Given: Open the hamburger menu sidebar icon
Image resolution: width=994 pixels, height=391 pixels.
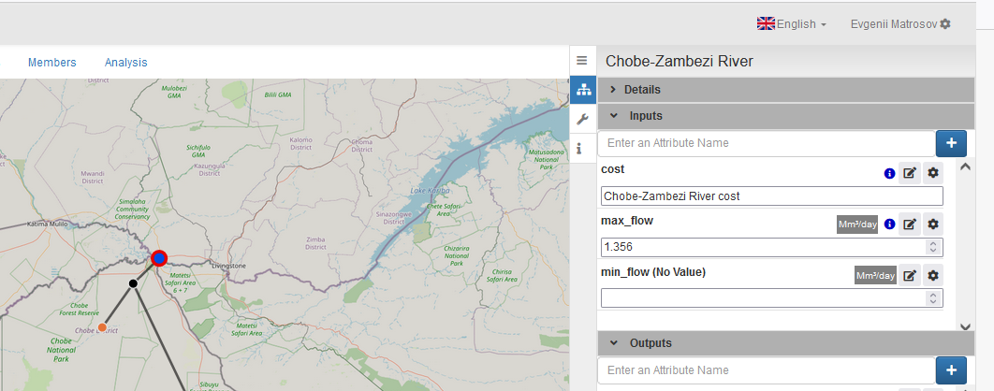Looking at the screenshot, I should click(x=581, y=60).
